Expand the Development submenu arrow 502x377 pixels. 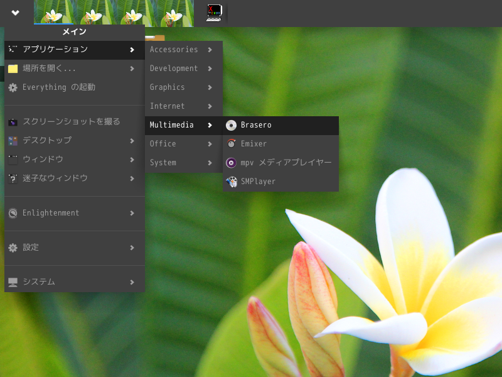[x=210, y=68]
